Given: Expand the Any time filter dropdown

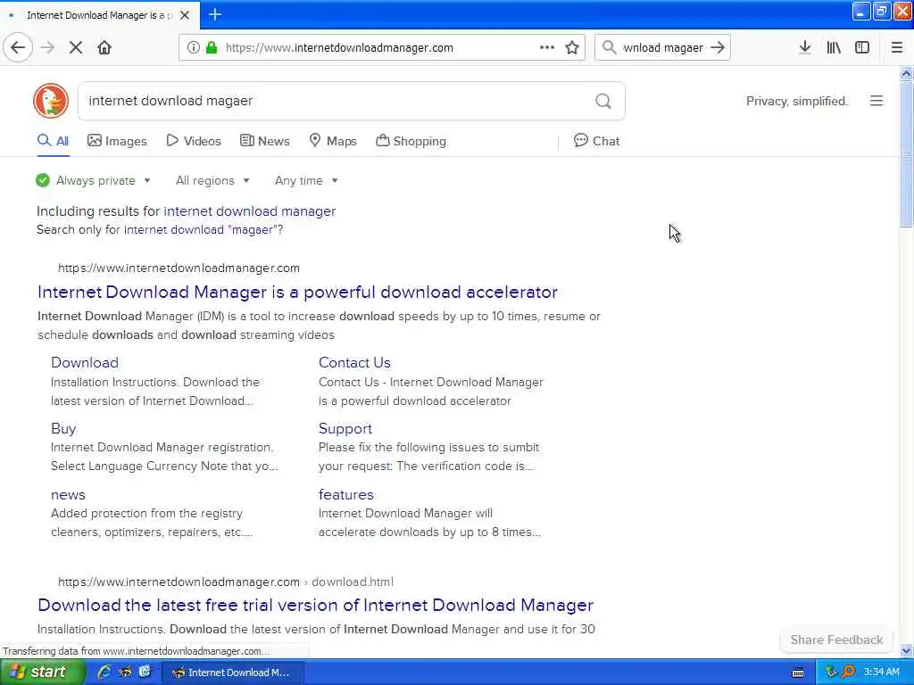Looking at the screenshot, I should (x=306, y=180).
